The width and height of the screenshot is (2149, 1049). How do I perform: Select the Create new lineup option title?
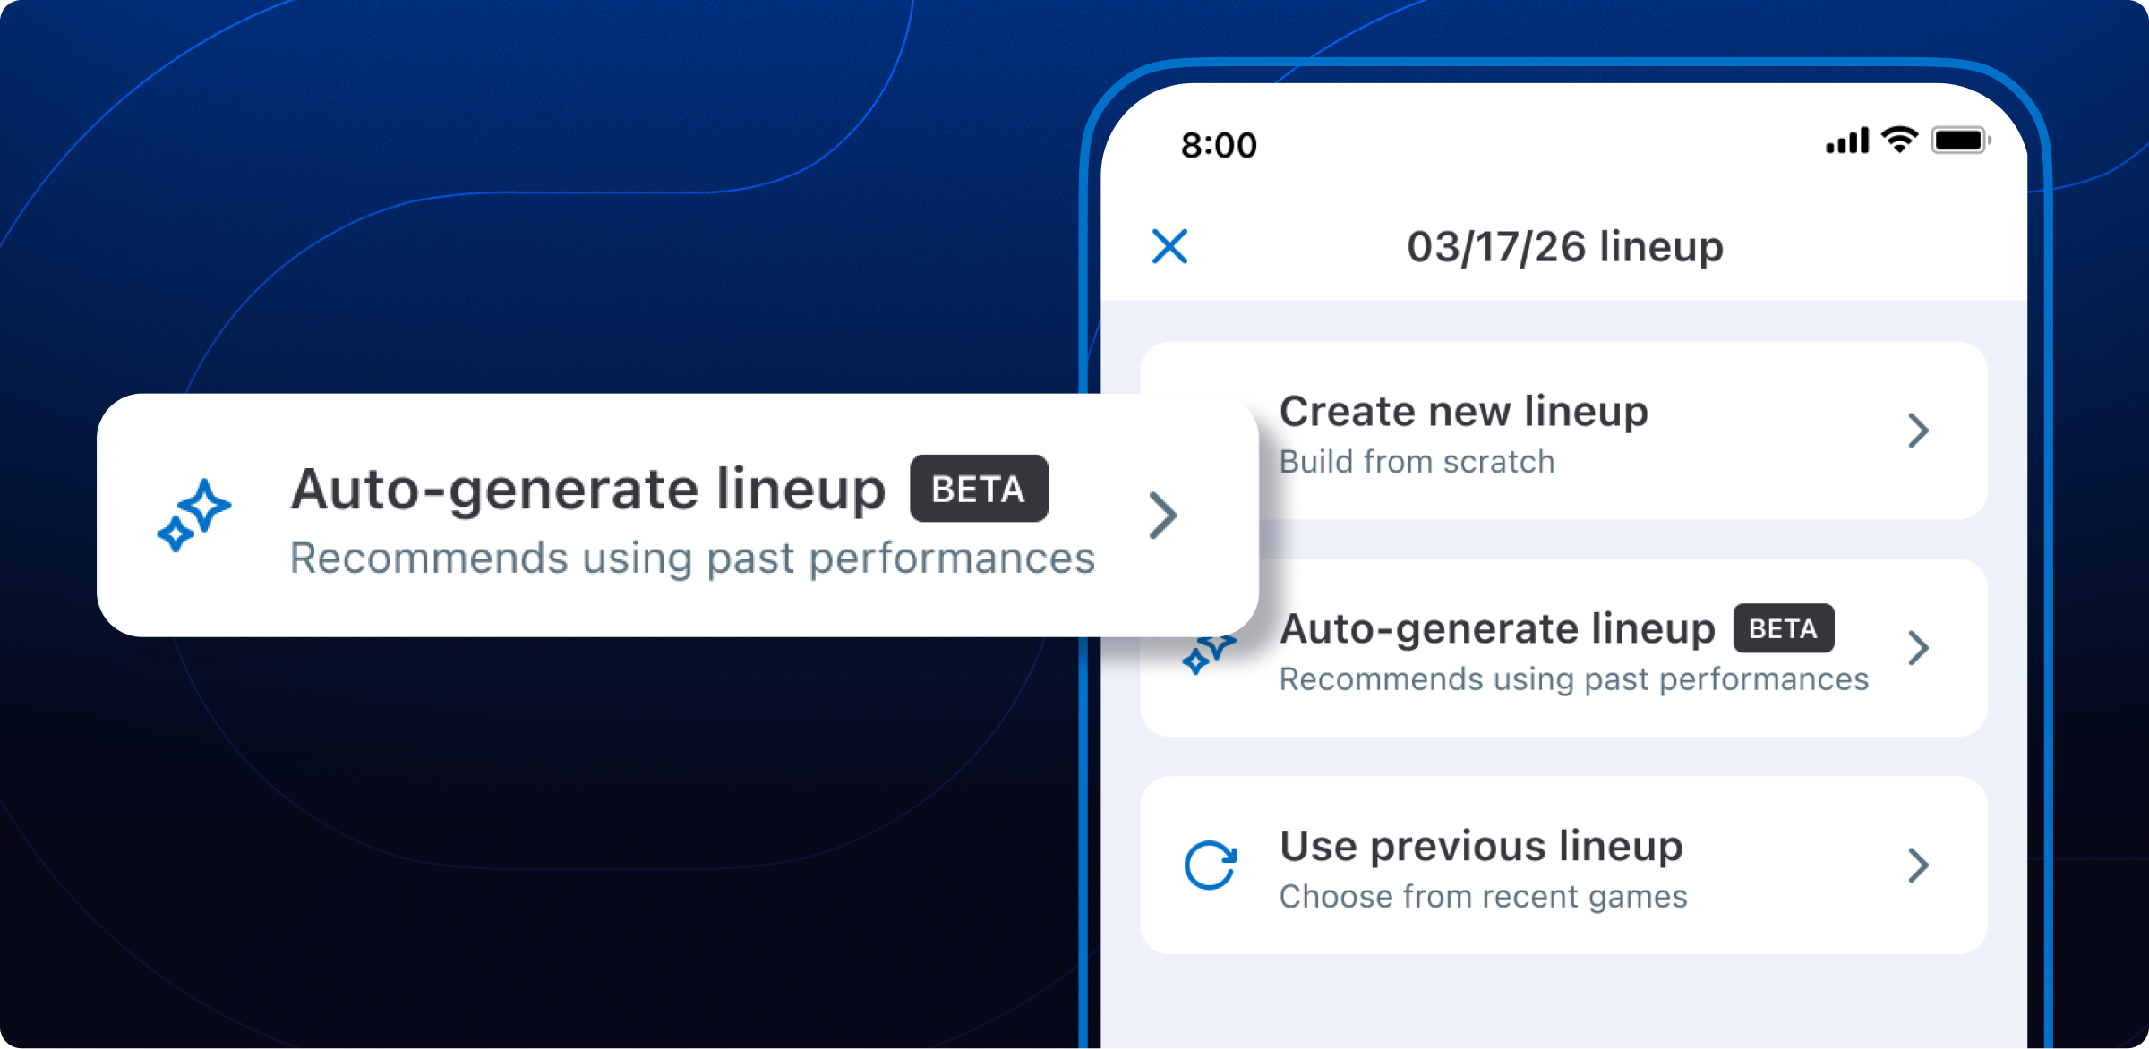click(1463, 412)
